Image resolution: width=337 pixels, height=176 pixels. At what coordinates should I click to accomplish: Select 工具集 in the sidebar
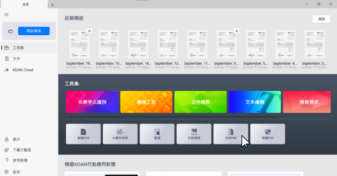[x=29, y=48]
